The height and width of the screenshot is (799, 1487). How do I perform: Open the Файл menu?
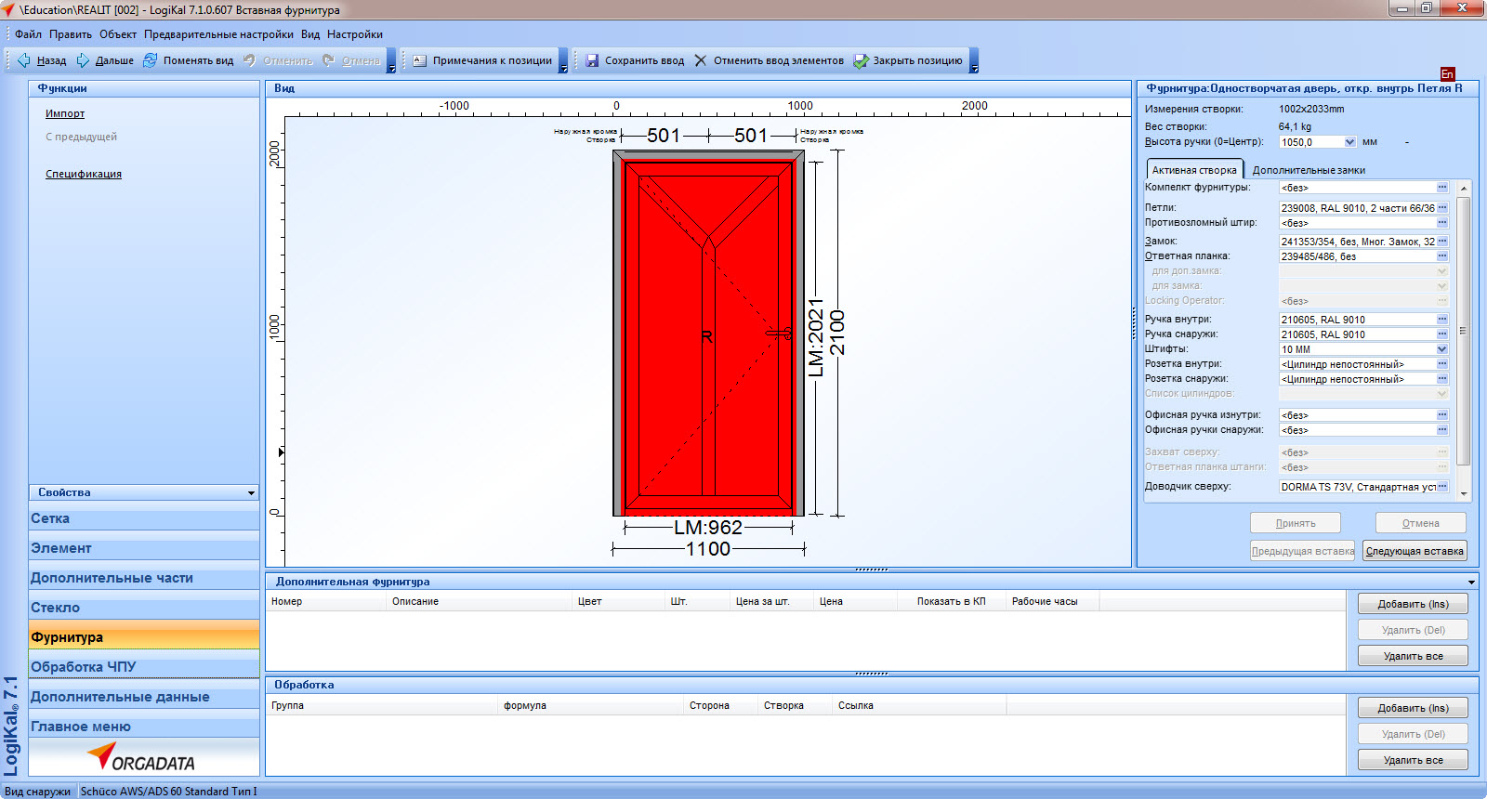click(x=28, y=34)
